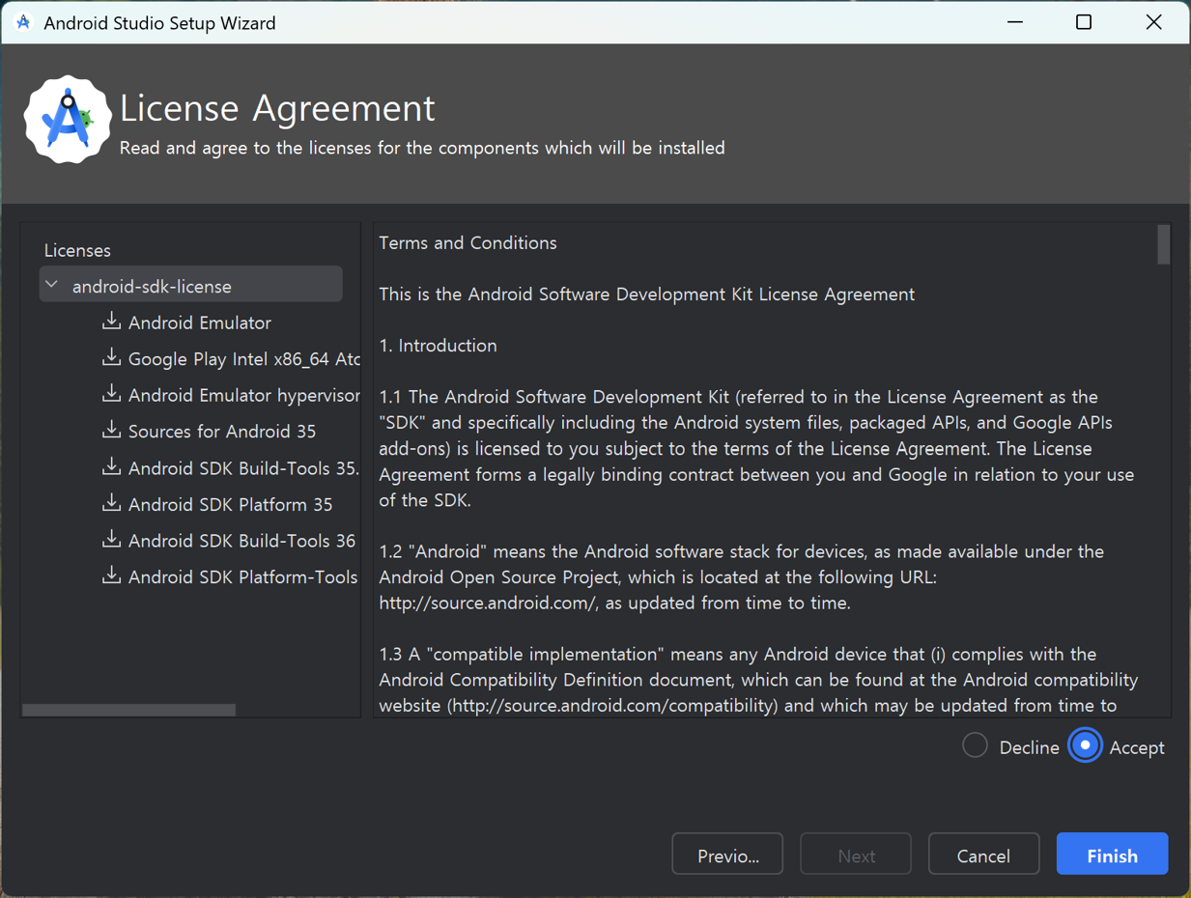Click the '1. Introduction' line in the license
Image resolution: width=1191 pixels, height=898 pixels.
tap(438, 346)
